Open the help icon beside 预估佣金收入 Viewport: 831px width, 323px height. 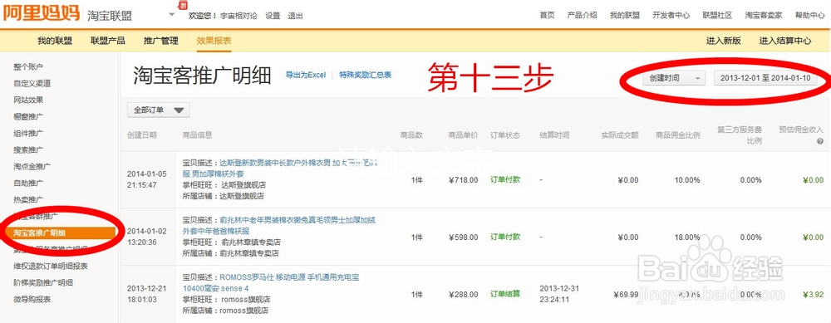(x=820, y=141)
